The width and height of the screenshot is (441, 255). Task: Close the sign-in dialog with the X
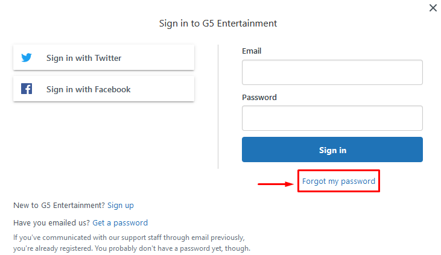[x=433, y=8]
